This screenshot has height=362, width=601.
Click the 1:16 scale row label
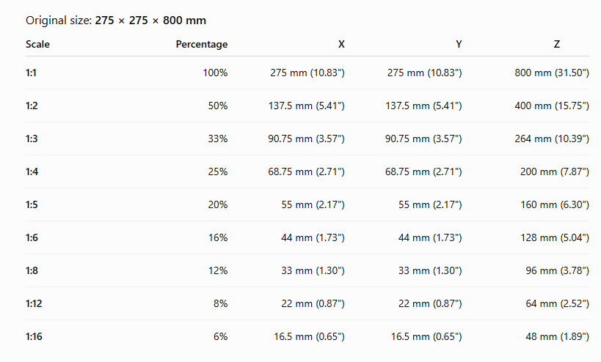pos(34,336)
